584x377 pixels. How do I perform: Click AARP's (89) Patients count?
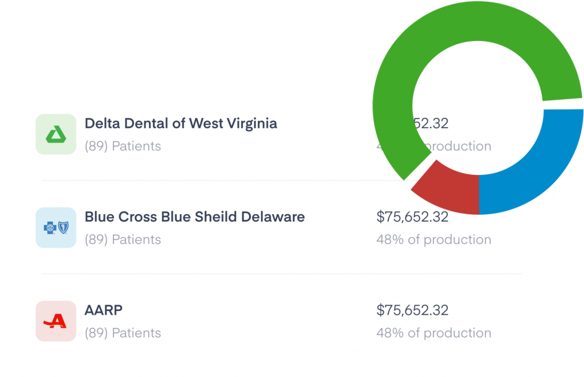(x=123, y=333)
